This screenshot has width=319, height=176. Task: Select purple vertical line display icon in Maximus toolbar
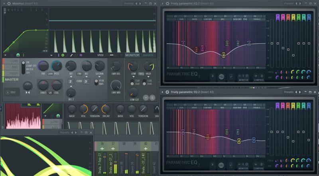point(59,55)
